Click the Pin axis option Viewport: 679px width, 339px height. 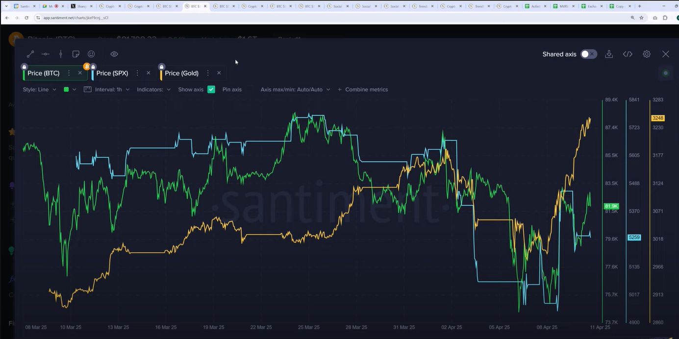232,90
